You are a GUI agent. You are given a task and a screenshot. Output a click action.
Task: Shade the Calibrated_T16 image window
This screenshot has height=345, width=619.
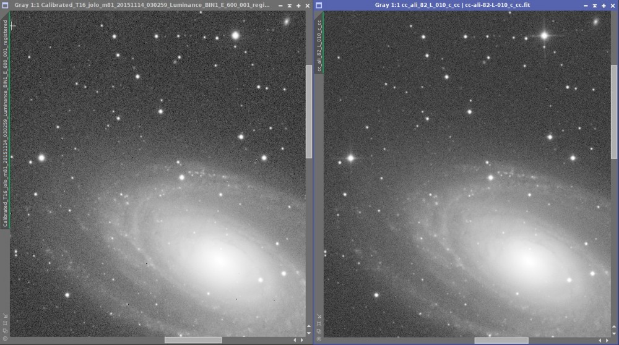289,6
